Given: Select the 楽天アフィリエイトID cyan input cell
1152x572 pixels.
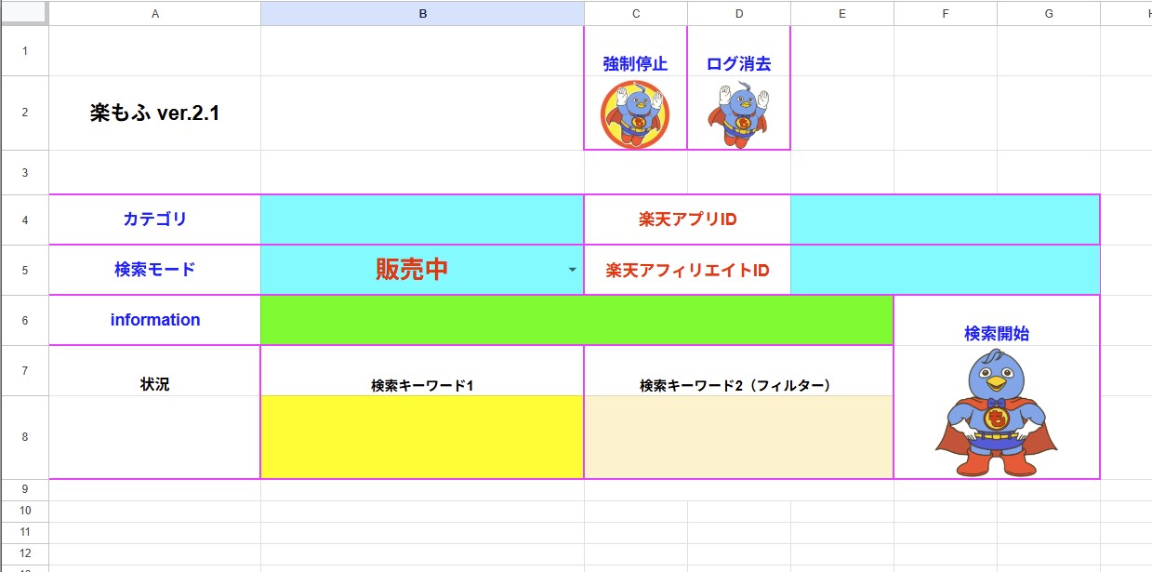Looking at the screenshot, I should (945, 270).
